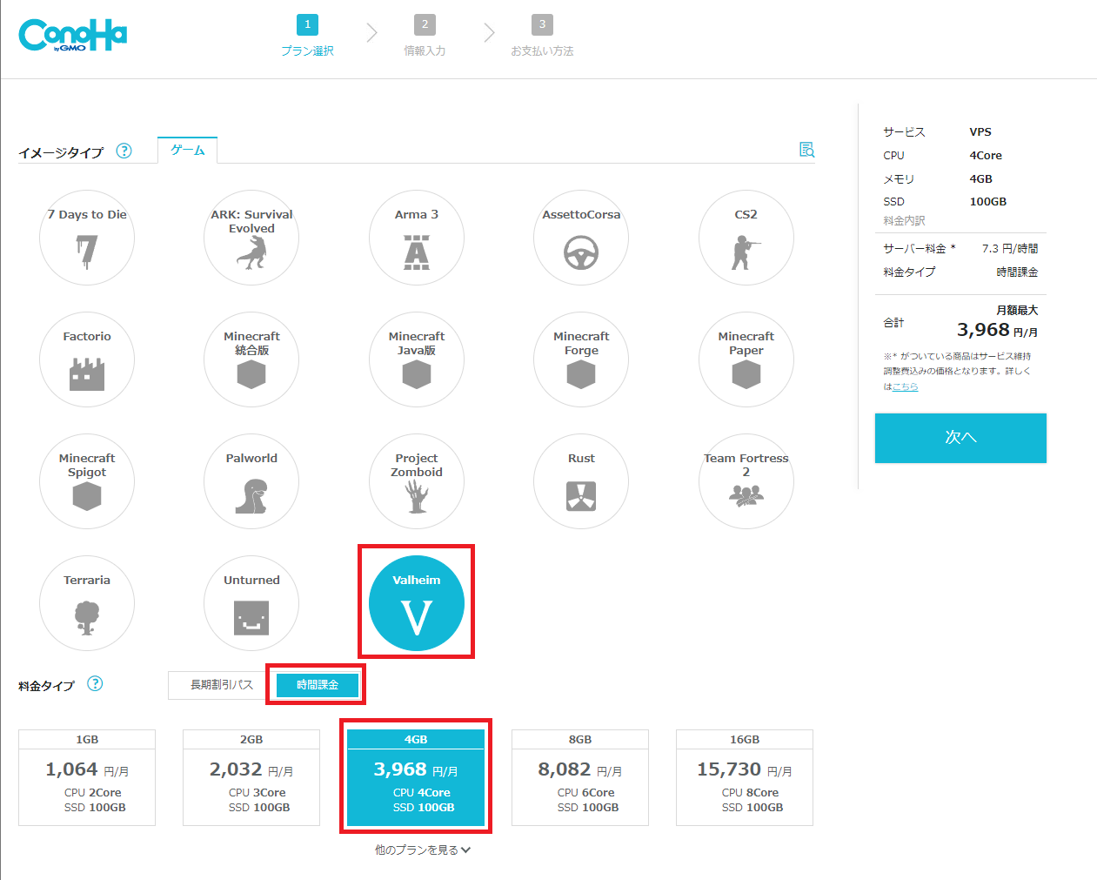1097x880 pixels.
Task: Go to step 2 情報入力
Action: point(425,36)
